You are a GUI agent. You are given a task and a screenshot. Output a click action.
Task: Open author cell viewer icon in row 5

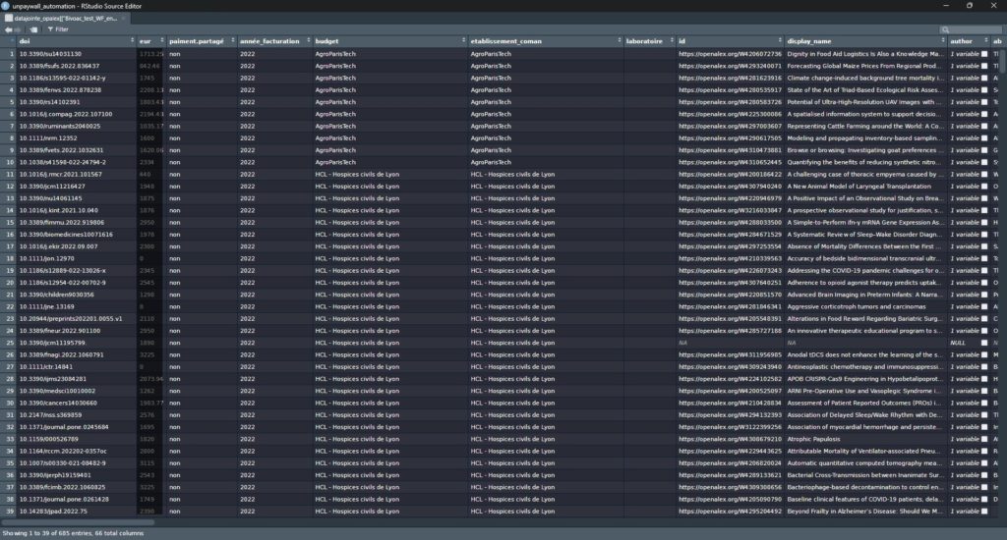coord(984,101)
